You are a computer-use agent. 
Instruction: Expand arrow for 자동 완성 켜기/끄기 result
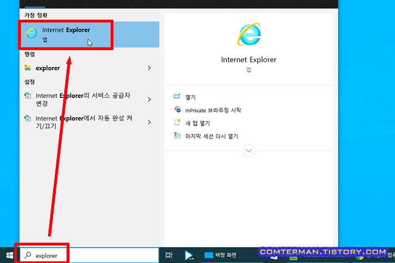coord(150,122)
